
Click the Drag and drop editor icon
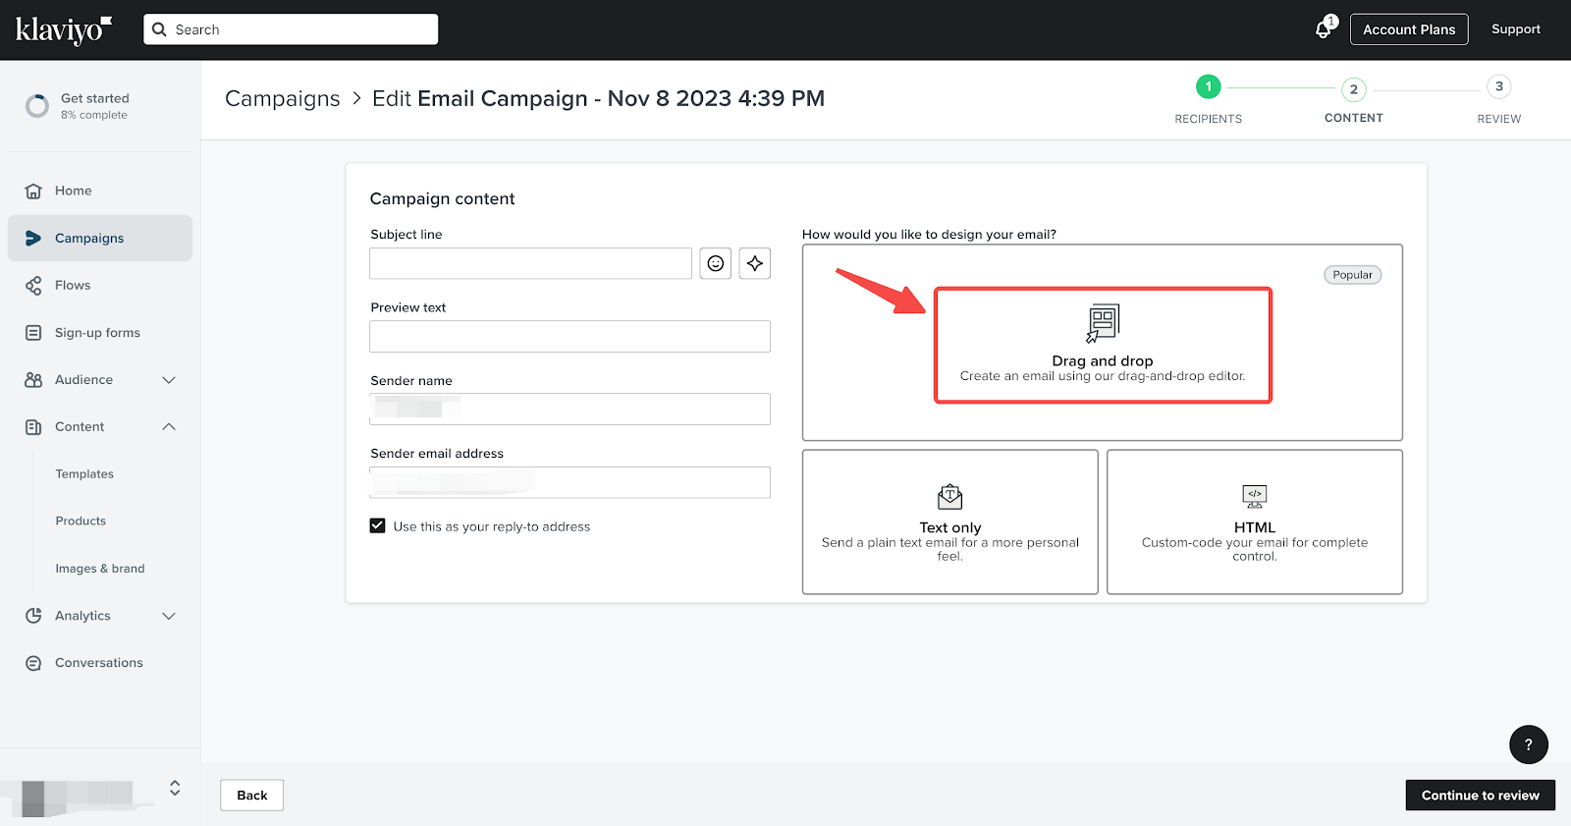1103,323
